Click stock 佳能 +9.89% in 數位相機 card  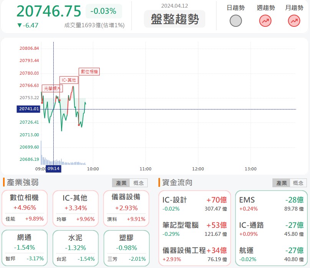pos(25,219)
